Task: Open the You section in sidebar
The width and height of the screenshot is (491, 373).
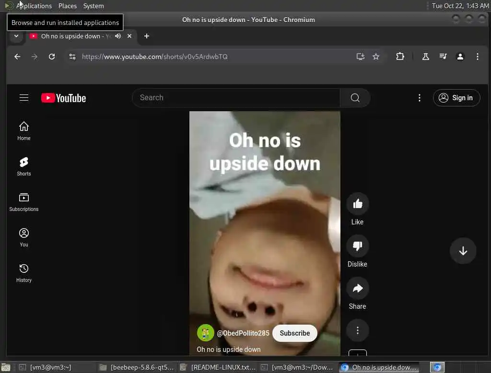Action: point(24,237)
